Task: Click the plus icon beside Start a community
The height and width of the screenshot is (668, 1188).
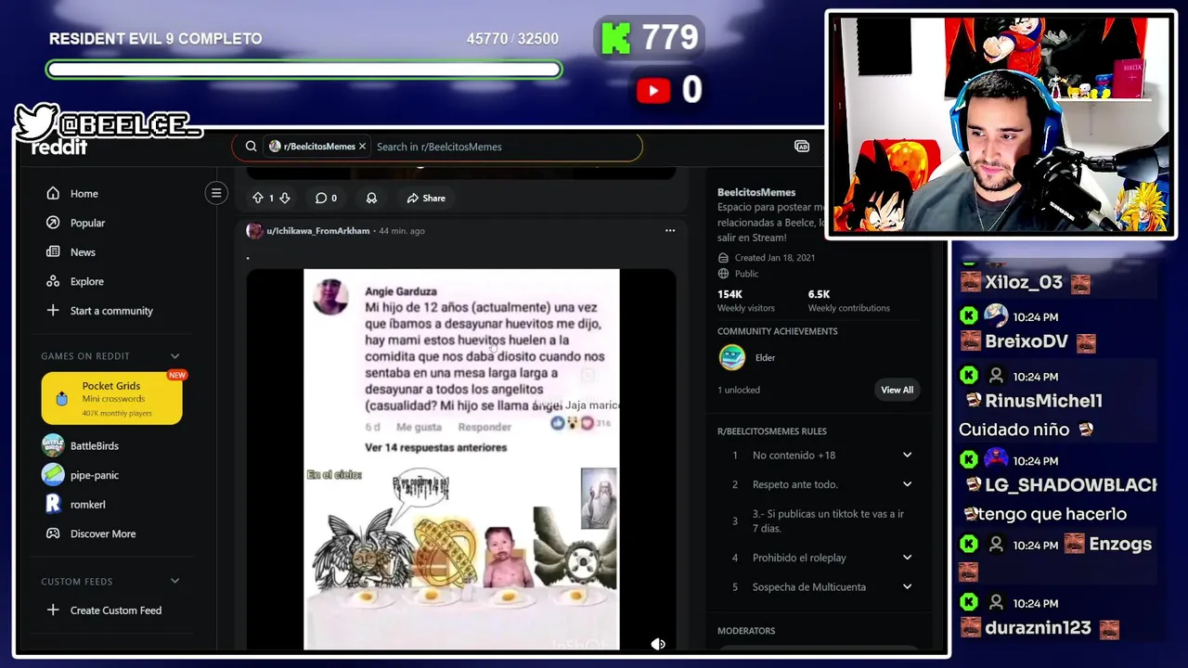Action: (53, 311)
